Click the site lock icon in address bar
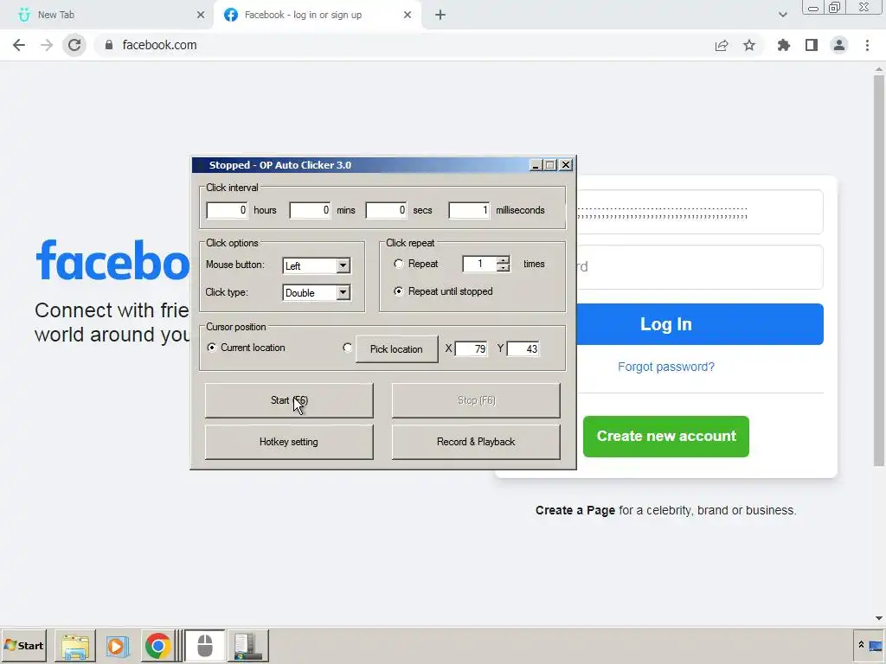 (108, 45)
